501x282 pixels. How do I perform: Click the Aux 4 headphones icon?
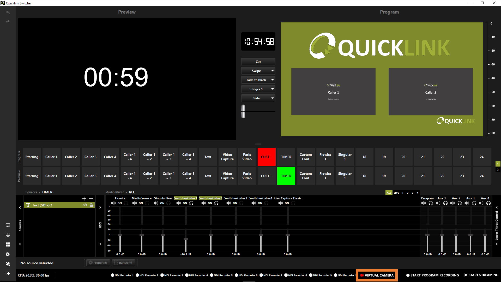[488, 203]
